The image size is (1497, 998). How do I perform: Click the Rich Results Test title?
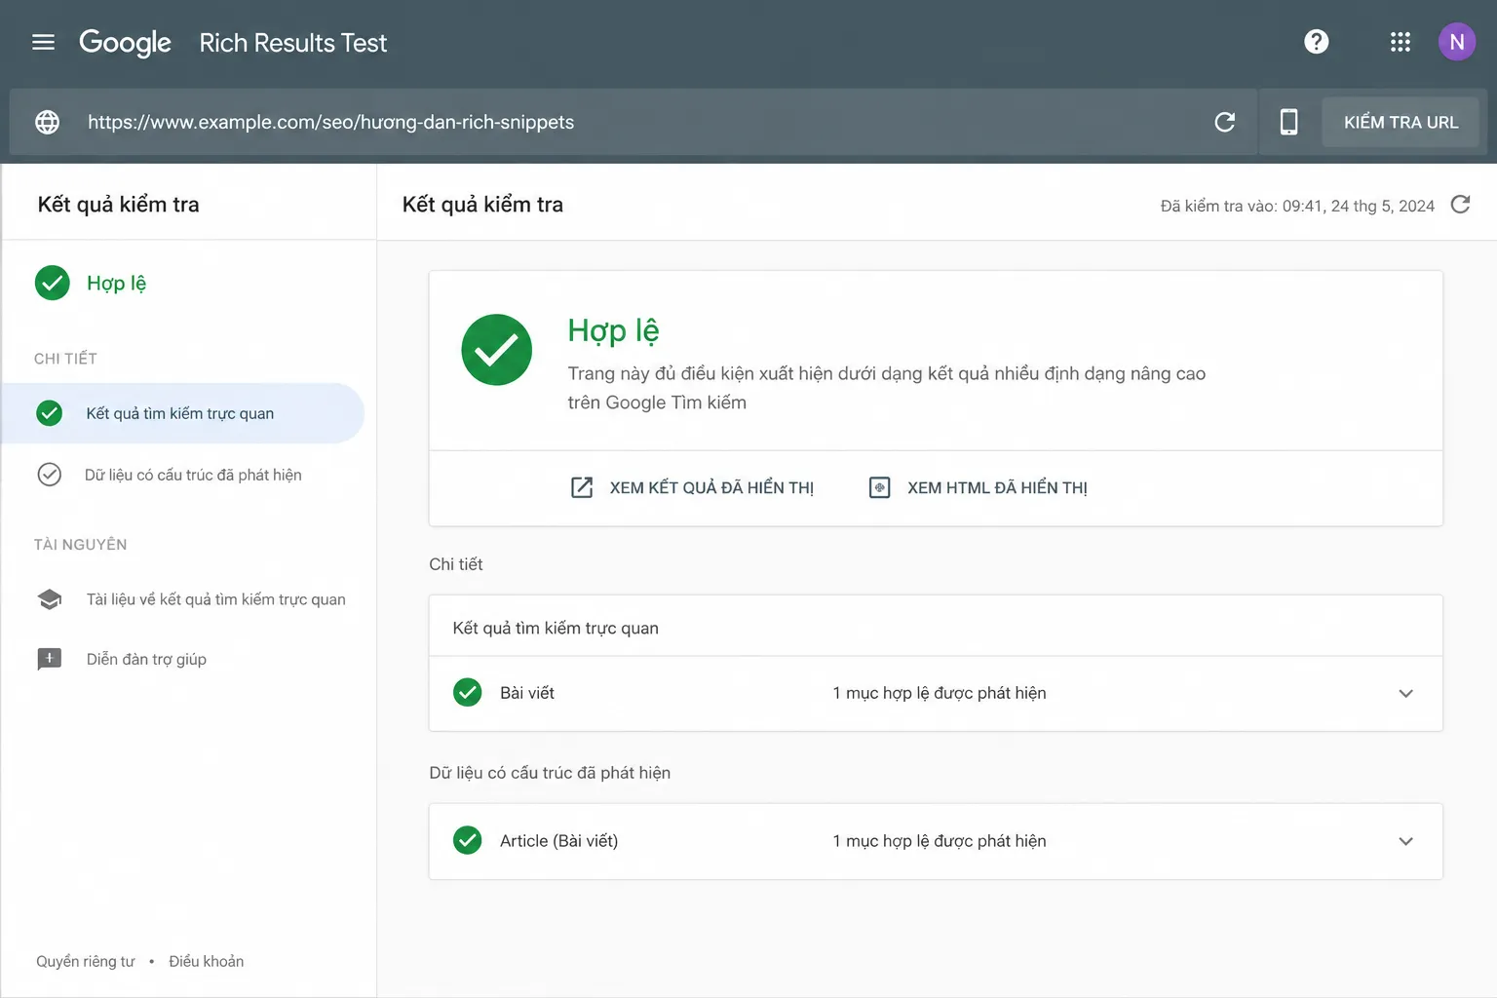(293, 43)
